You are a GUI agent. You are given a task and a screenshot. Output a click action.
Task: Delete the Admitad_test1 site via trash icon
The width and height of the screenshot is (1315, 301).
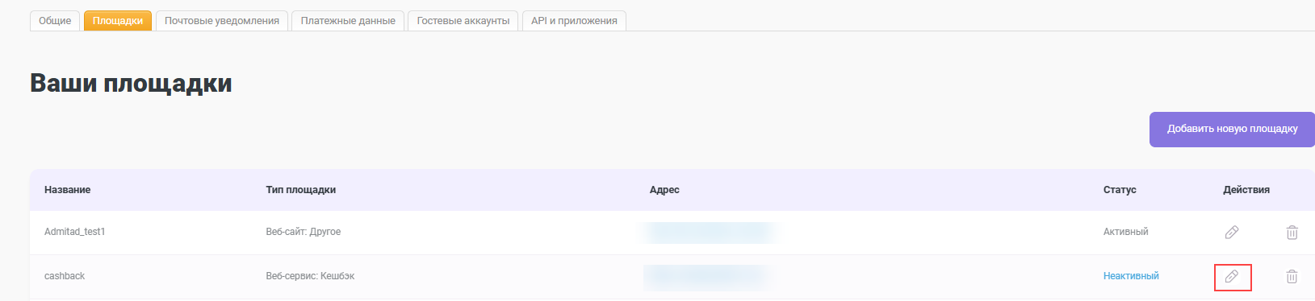[x=1292, y=232]
